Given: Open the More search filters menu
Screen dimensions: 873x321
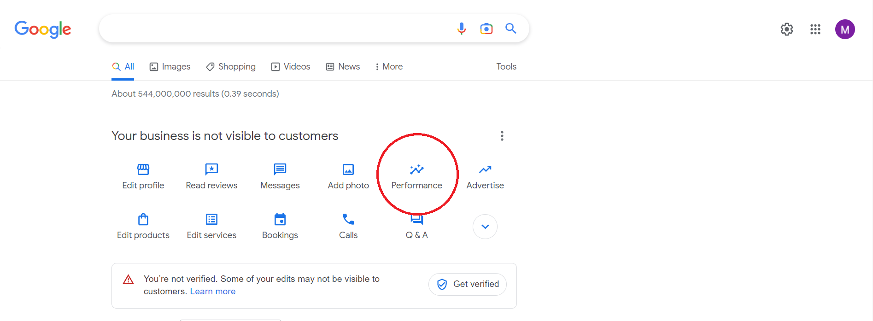Looking at the screenshot, I should [x=389, y=67].
